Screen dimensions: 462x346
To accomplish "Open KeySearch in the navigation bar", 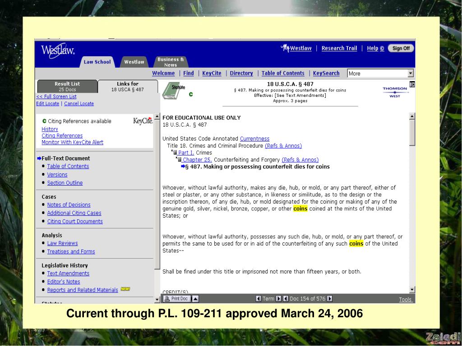I will [326, 73].
